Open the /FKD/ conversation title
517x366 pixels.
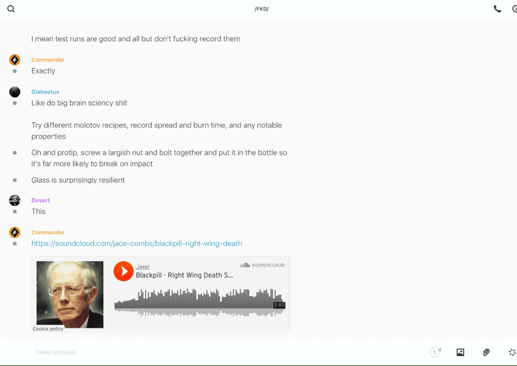[262, 9]
